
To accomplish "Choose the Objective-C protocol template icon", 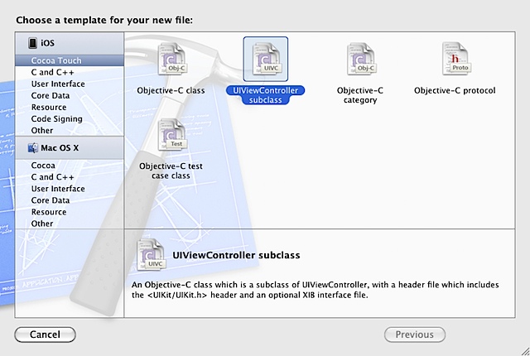I will pyautogui.click(x=453, y=60).
